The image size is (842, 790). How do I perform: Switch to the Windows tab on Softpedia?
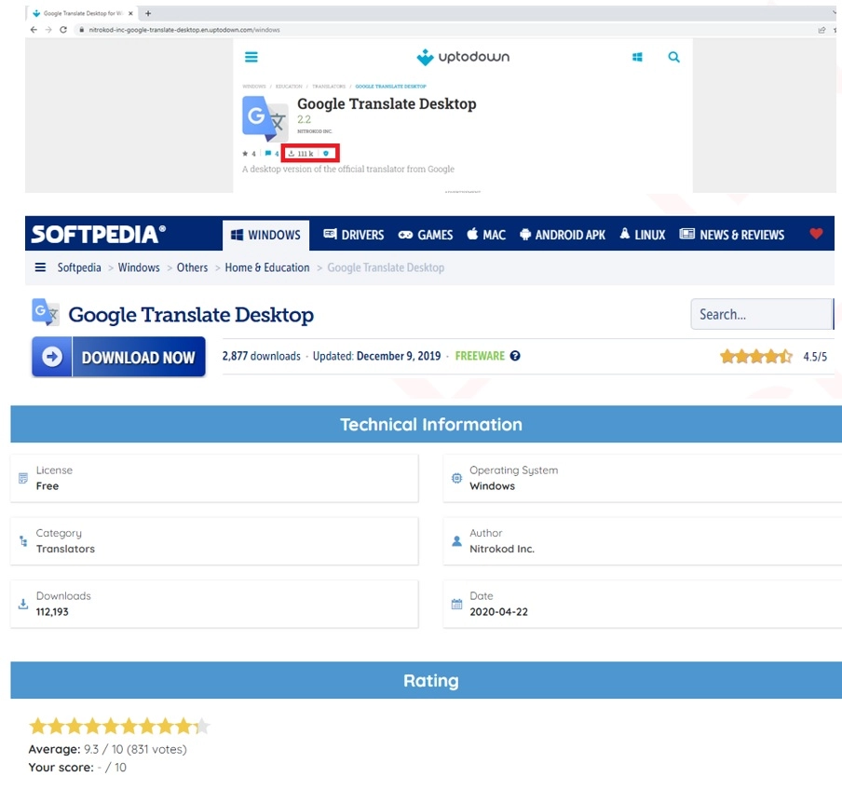[265, 235]
